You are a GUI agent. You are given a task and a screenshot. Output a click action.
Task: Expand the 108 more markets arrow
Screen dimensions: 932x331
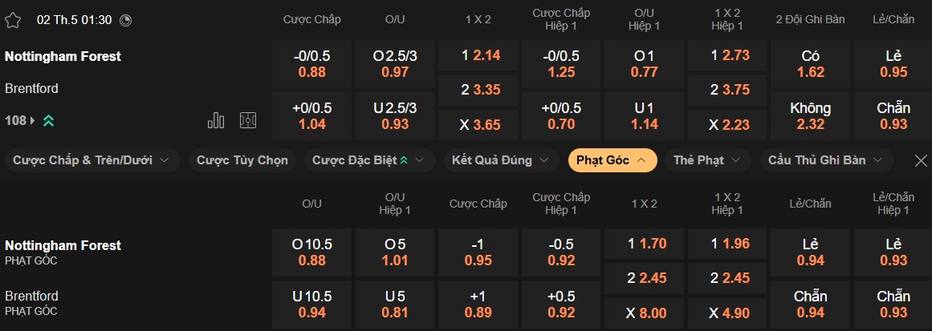click(x=32, y=120)
